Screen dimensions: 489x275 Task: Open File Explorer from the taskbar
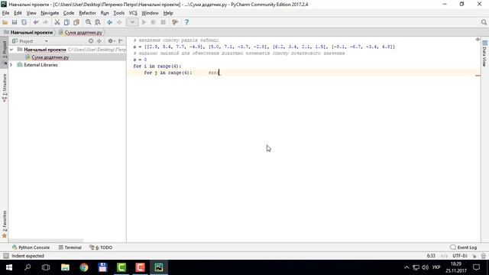[x=65, y=267]
